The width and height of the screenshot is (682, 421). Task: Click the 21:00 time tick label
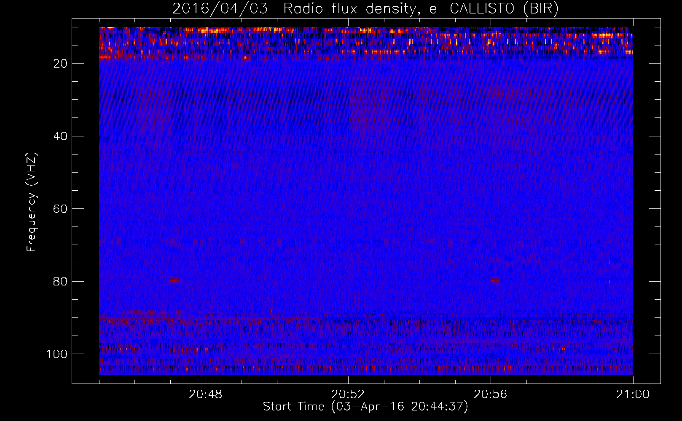click(633, 394)
